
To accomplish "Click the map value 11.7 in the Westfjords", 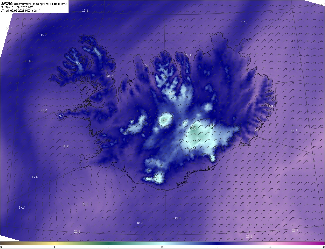I will [x=77, y=63].
